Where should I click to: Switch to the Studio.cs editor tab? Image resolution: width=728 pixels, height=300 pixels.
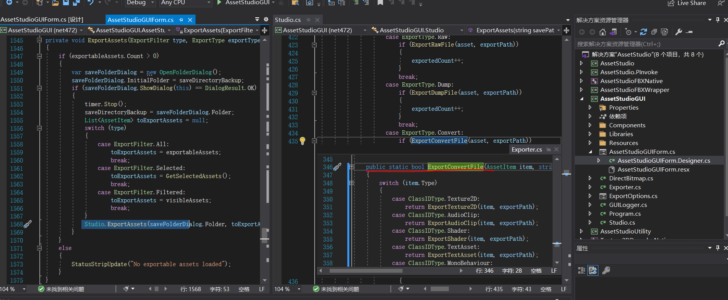[288, 20]
